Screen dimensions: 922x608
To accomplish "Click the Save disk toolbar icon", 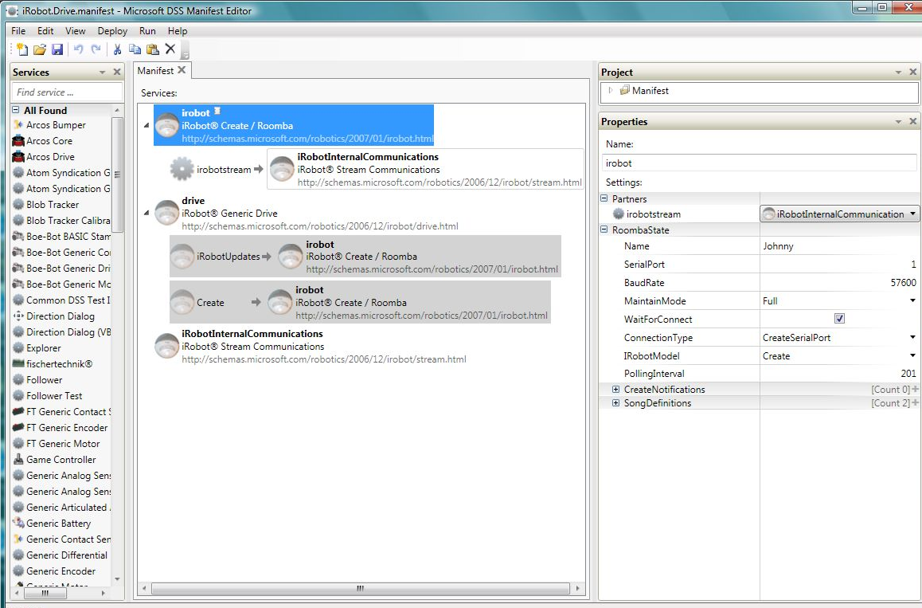I will coord(57,49).
